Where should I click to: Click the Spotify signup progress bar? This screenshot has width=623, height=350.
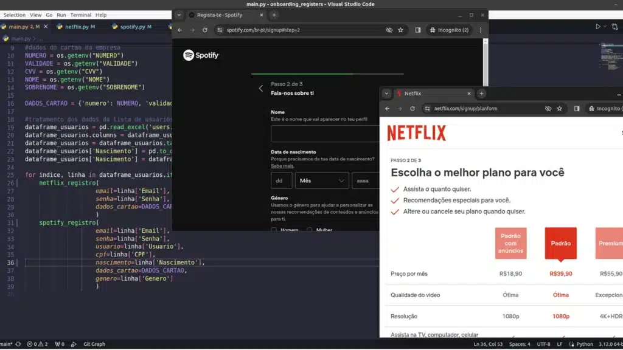327,74
